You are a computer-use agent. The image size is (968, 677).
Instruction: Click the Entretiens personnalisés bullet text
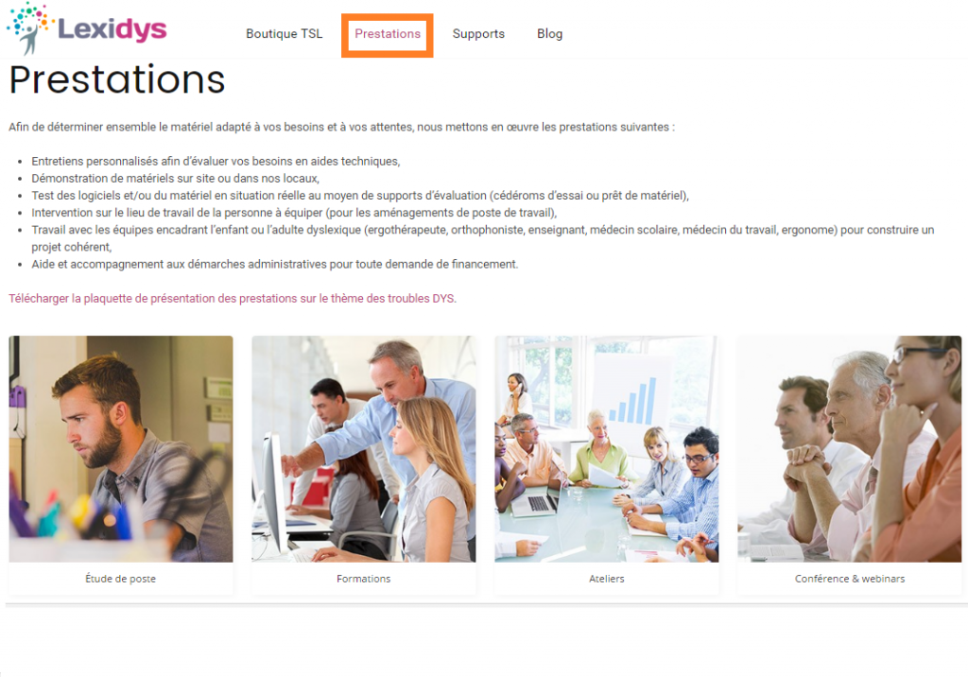coord(216,162)
